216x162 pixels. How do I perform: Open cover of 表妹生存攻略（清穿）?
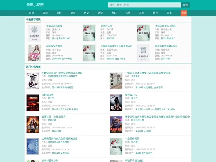[143, 33]
